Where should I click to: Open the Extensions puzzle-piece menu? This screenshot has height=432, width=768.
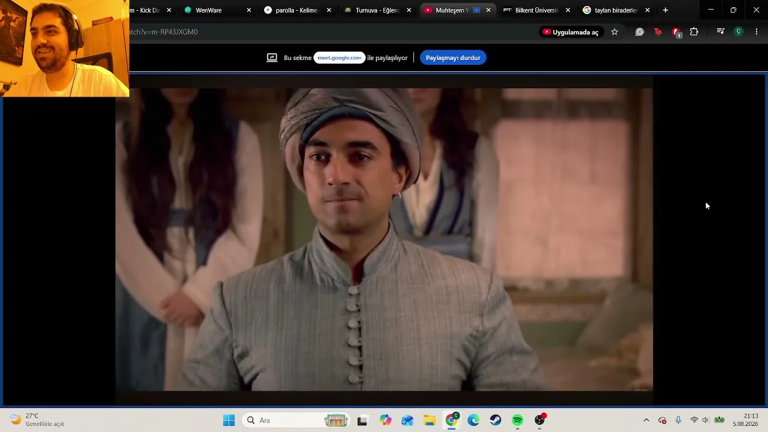pyautogui.click(x=694, y=32)
